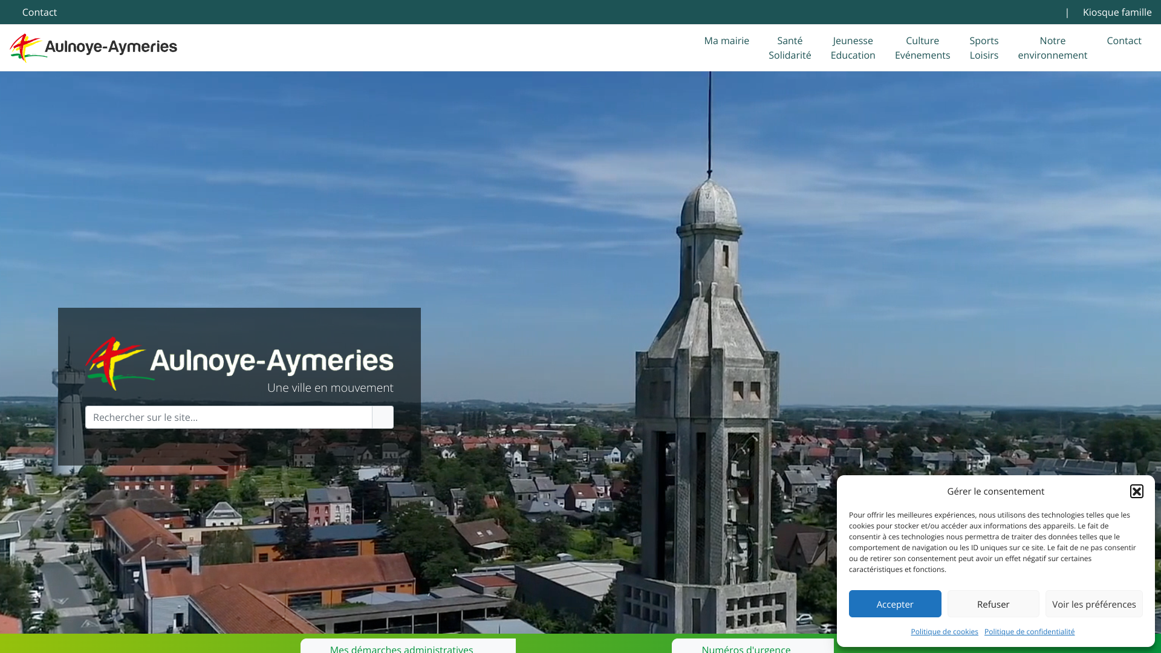
Task: Click the Contact link in top bar
Action: click(x=39, y=12)
